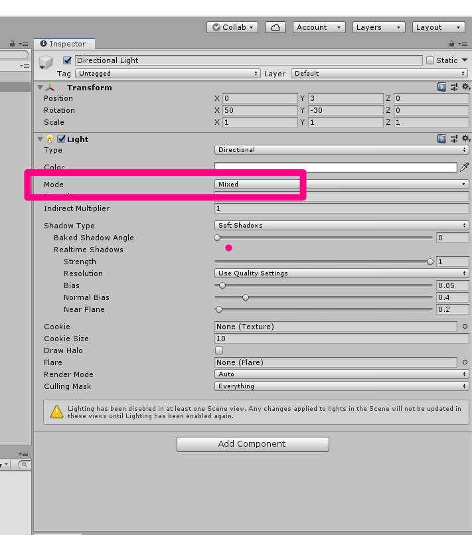Click the Inspector lock icon

tap(451, 44)
